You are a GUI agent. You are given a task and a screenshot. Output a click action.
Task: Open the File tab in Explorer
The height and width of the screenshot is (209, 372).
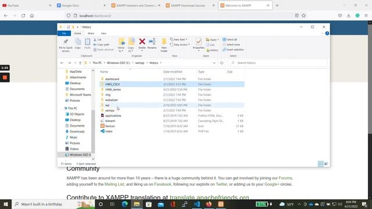coord(64,34)
